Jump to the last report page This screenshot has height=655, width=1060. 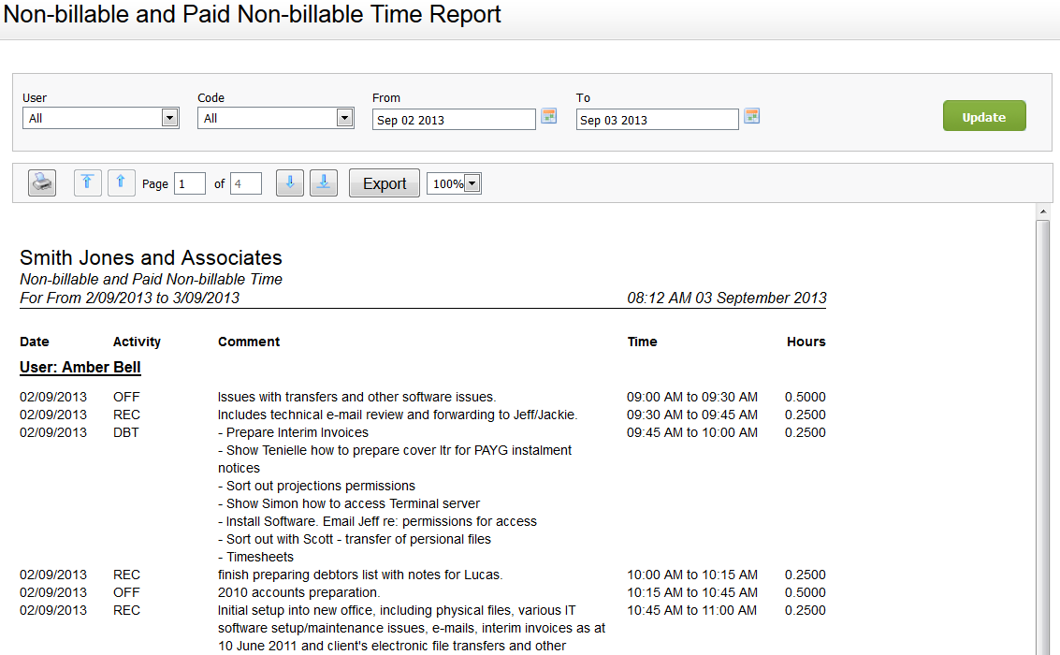pos(323,182)
